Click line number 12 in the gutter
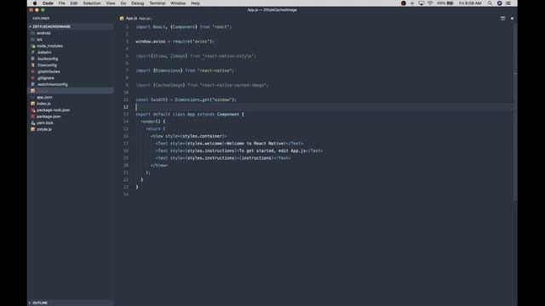The image size is (545, 306). 126,107
